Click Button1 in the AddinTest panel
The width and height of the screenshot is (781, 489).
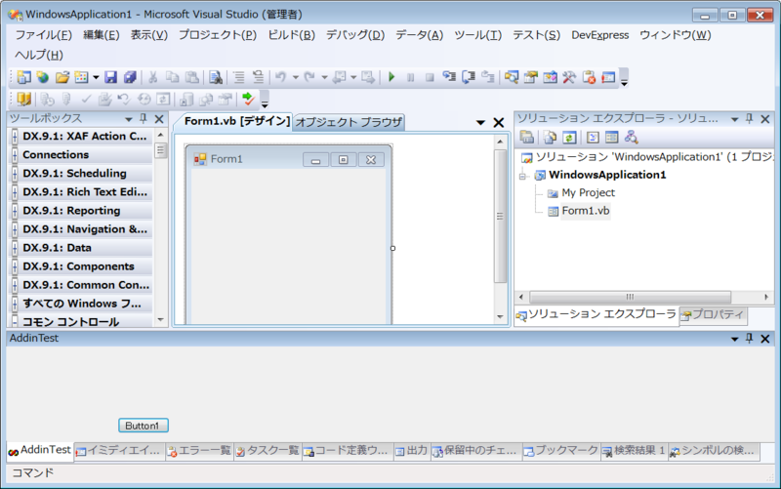tap(143, 426)
